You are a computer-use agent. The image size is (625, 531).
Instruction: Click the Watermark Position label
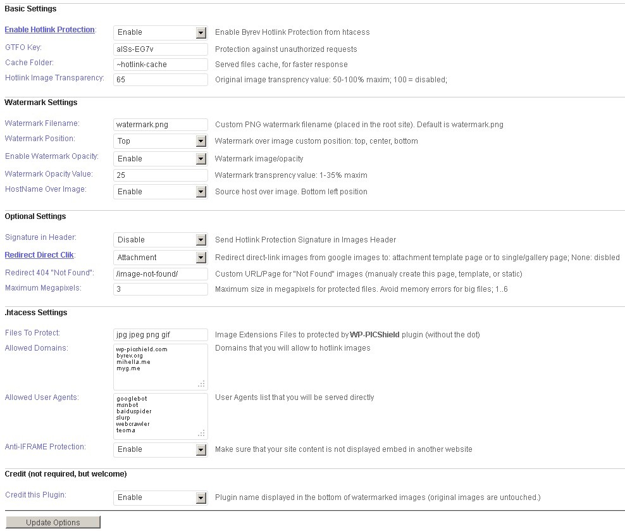(40, 139)
